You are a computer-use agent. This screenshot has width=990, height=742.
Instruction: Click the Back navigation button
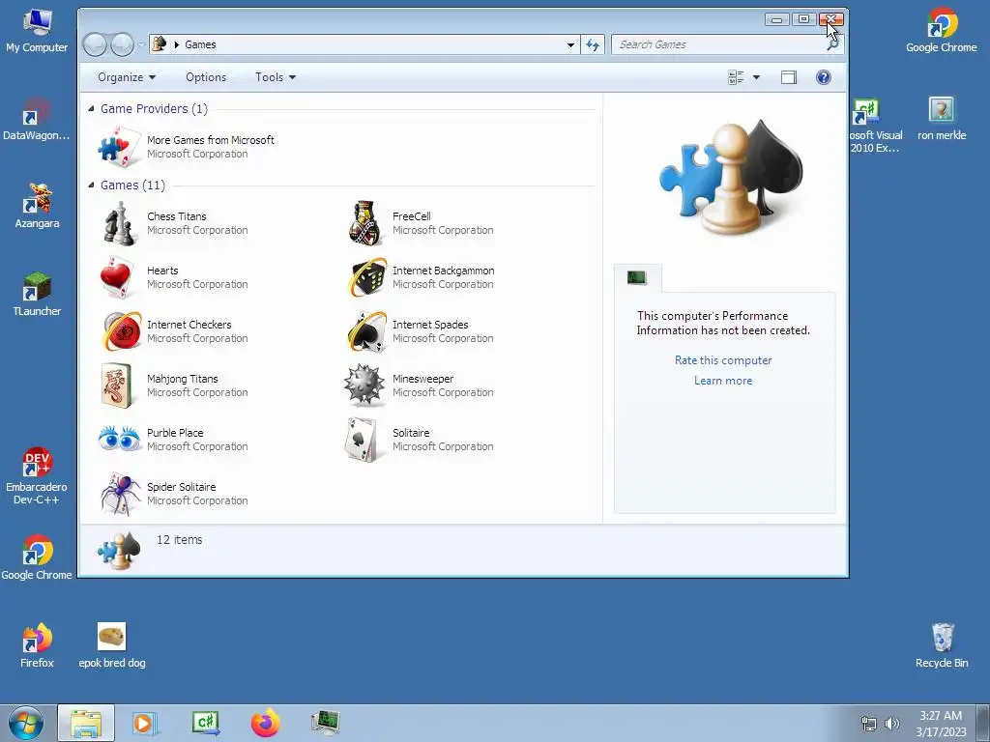point(96,44)
